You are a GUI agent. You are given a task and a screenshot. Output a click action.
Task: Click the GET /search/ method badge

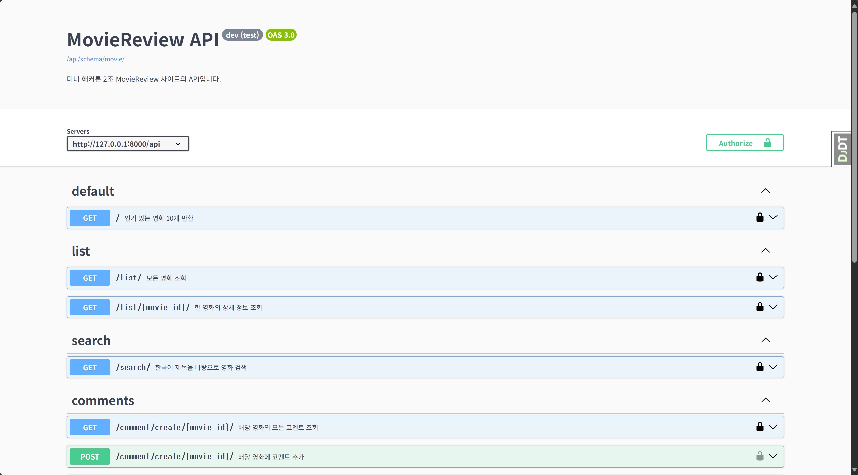90,367
